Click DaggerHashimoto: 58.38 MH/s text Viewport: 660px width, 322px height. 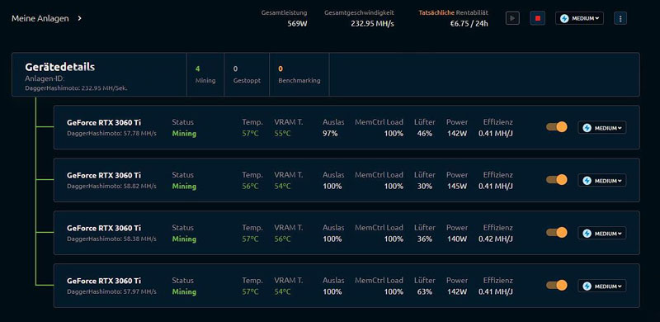[x=111, y=239]
